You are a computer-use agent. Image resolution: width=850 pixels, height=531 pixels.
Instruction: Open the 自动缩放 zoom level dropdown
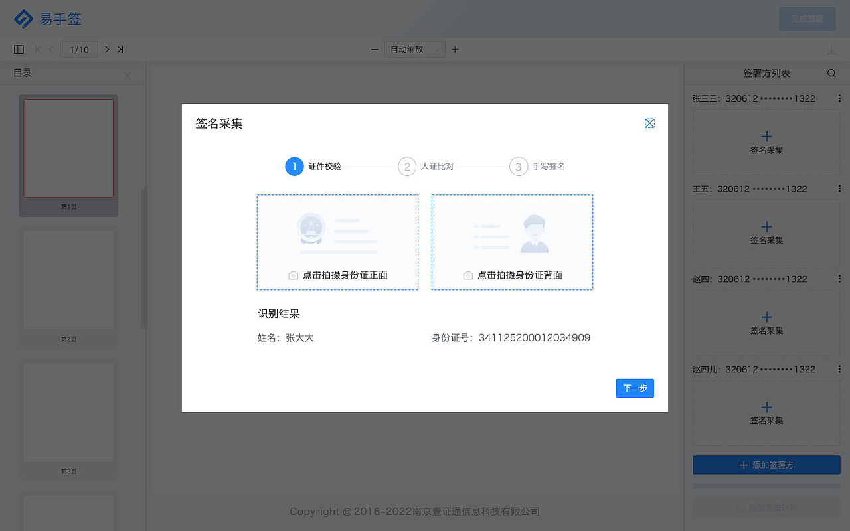[414, 49]
